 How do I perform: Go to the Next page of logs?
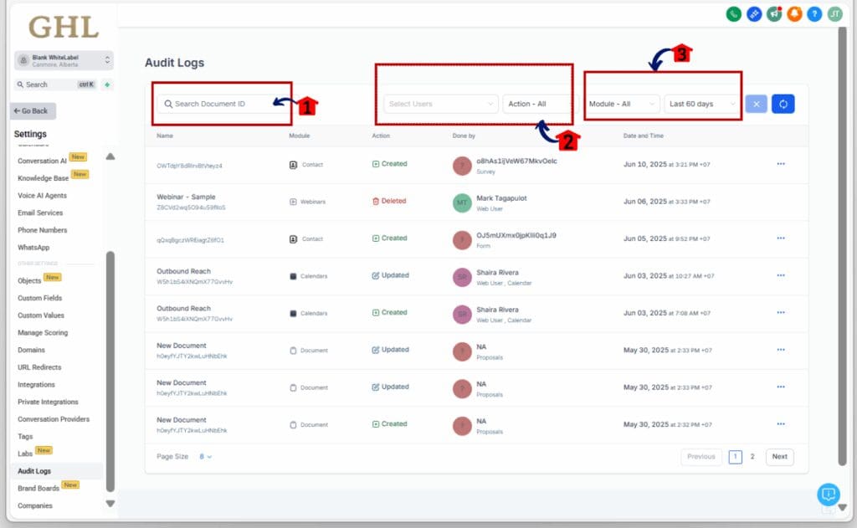(779, 457)
